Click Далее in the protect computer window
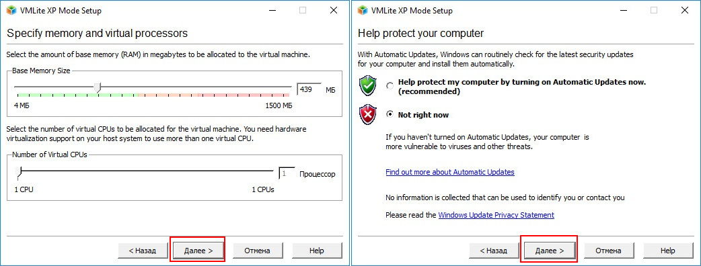 point(550,251)
